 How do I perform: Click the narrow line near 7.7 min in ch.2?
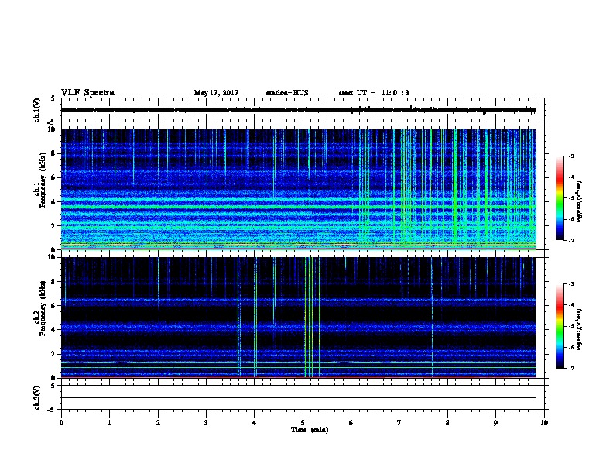click(432, 317)
